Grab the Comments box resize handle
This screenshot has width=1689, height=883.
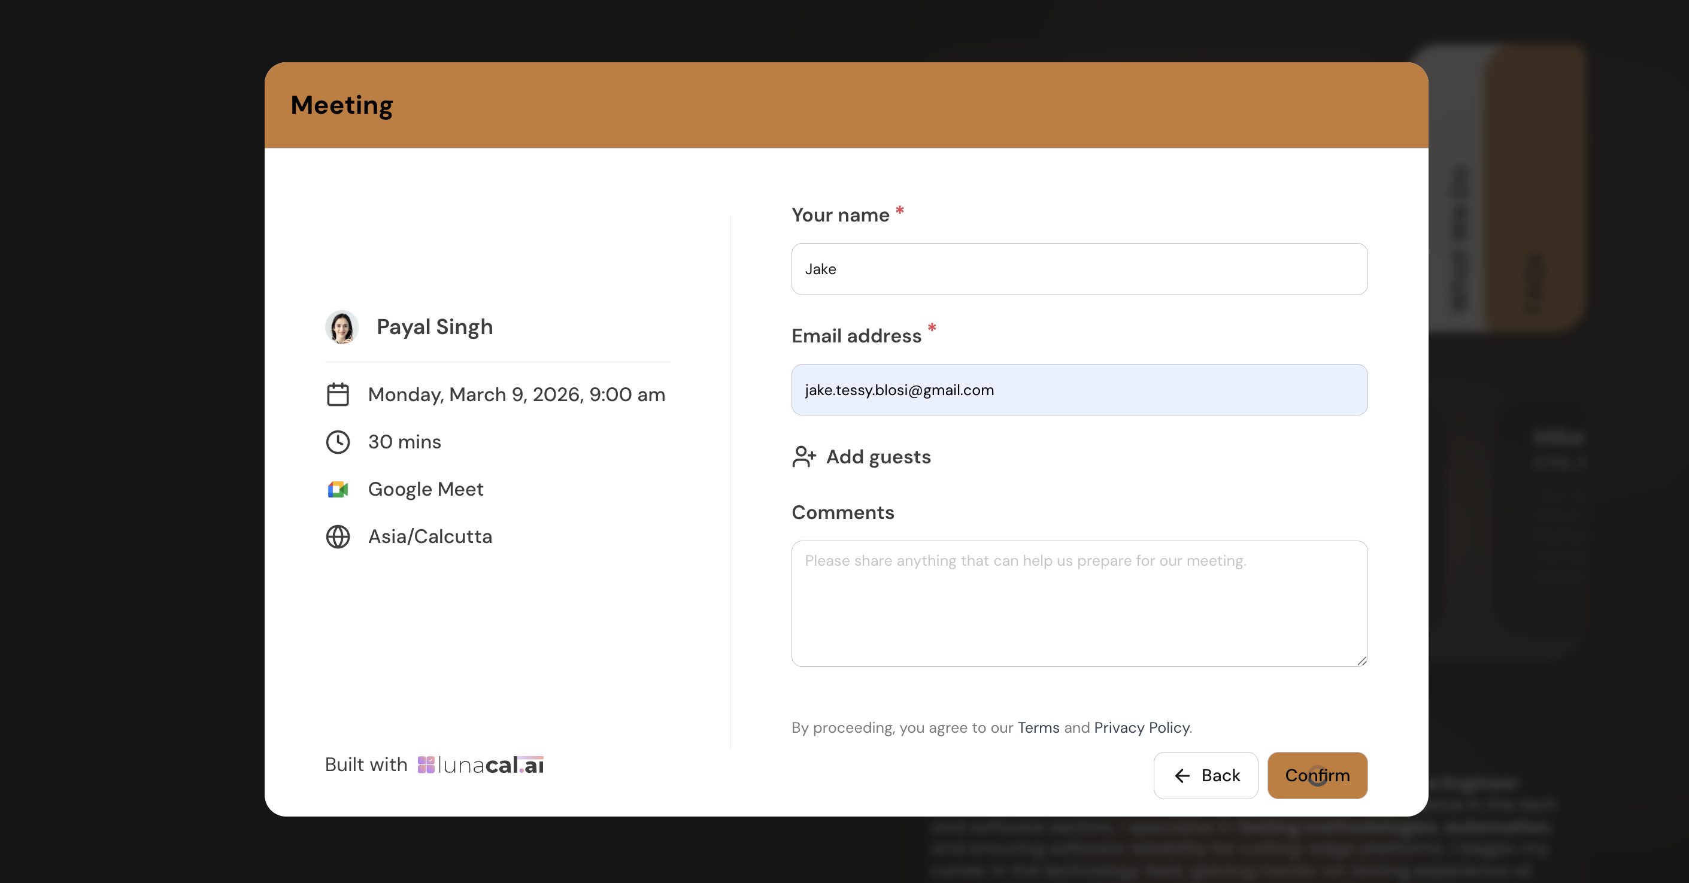(1361, 661)
